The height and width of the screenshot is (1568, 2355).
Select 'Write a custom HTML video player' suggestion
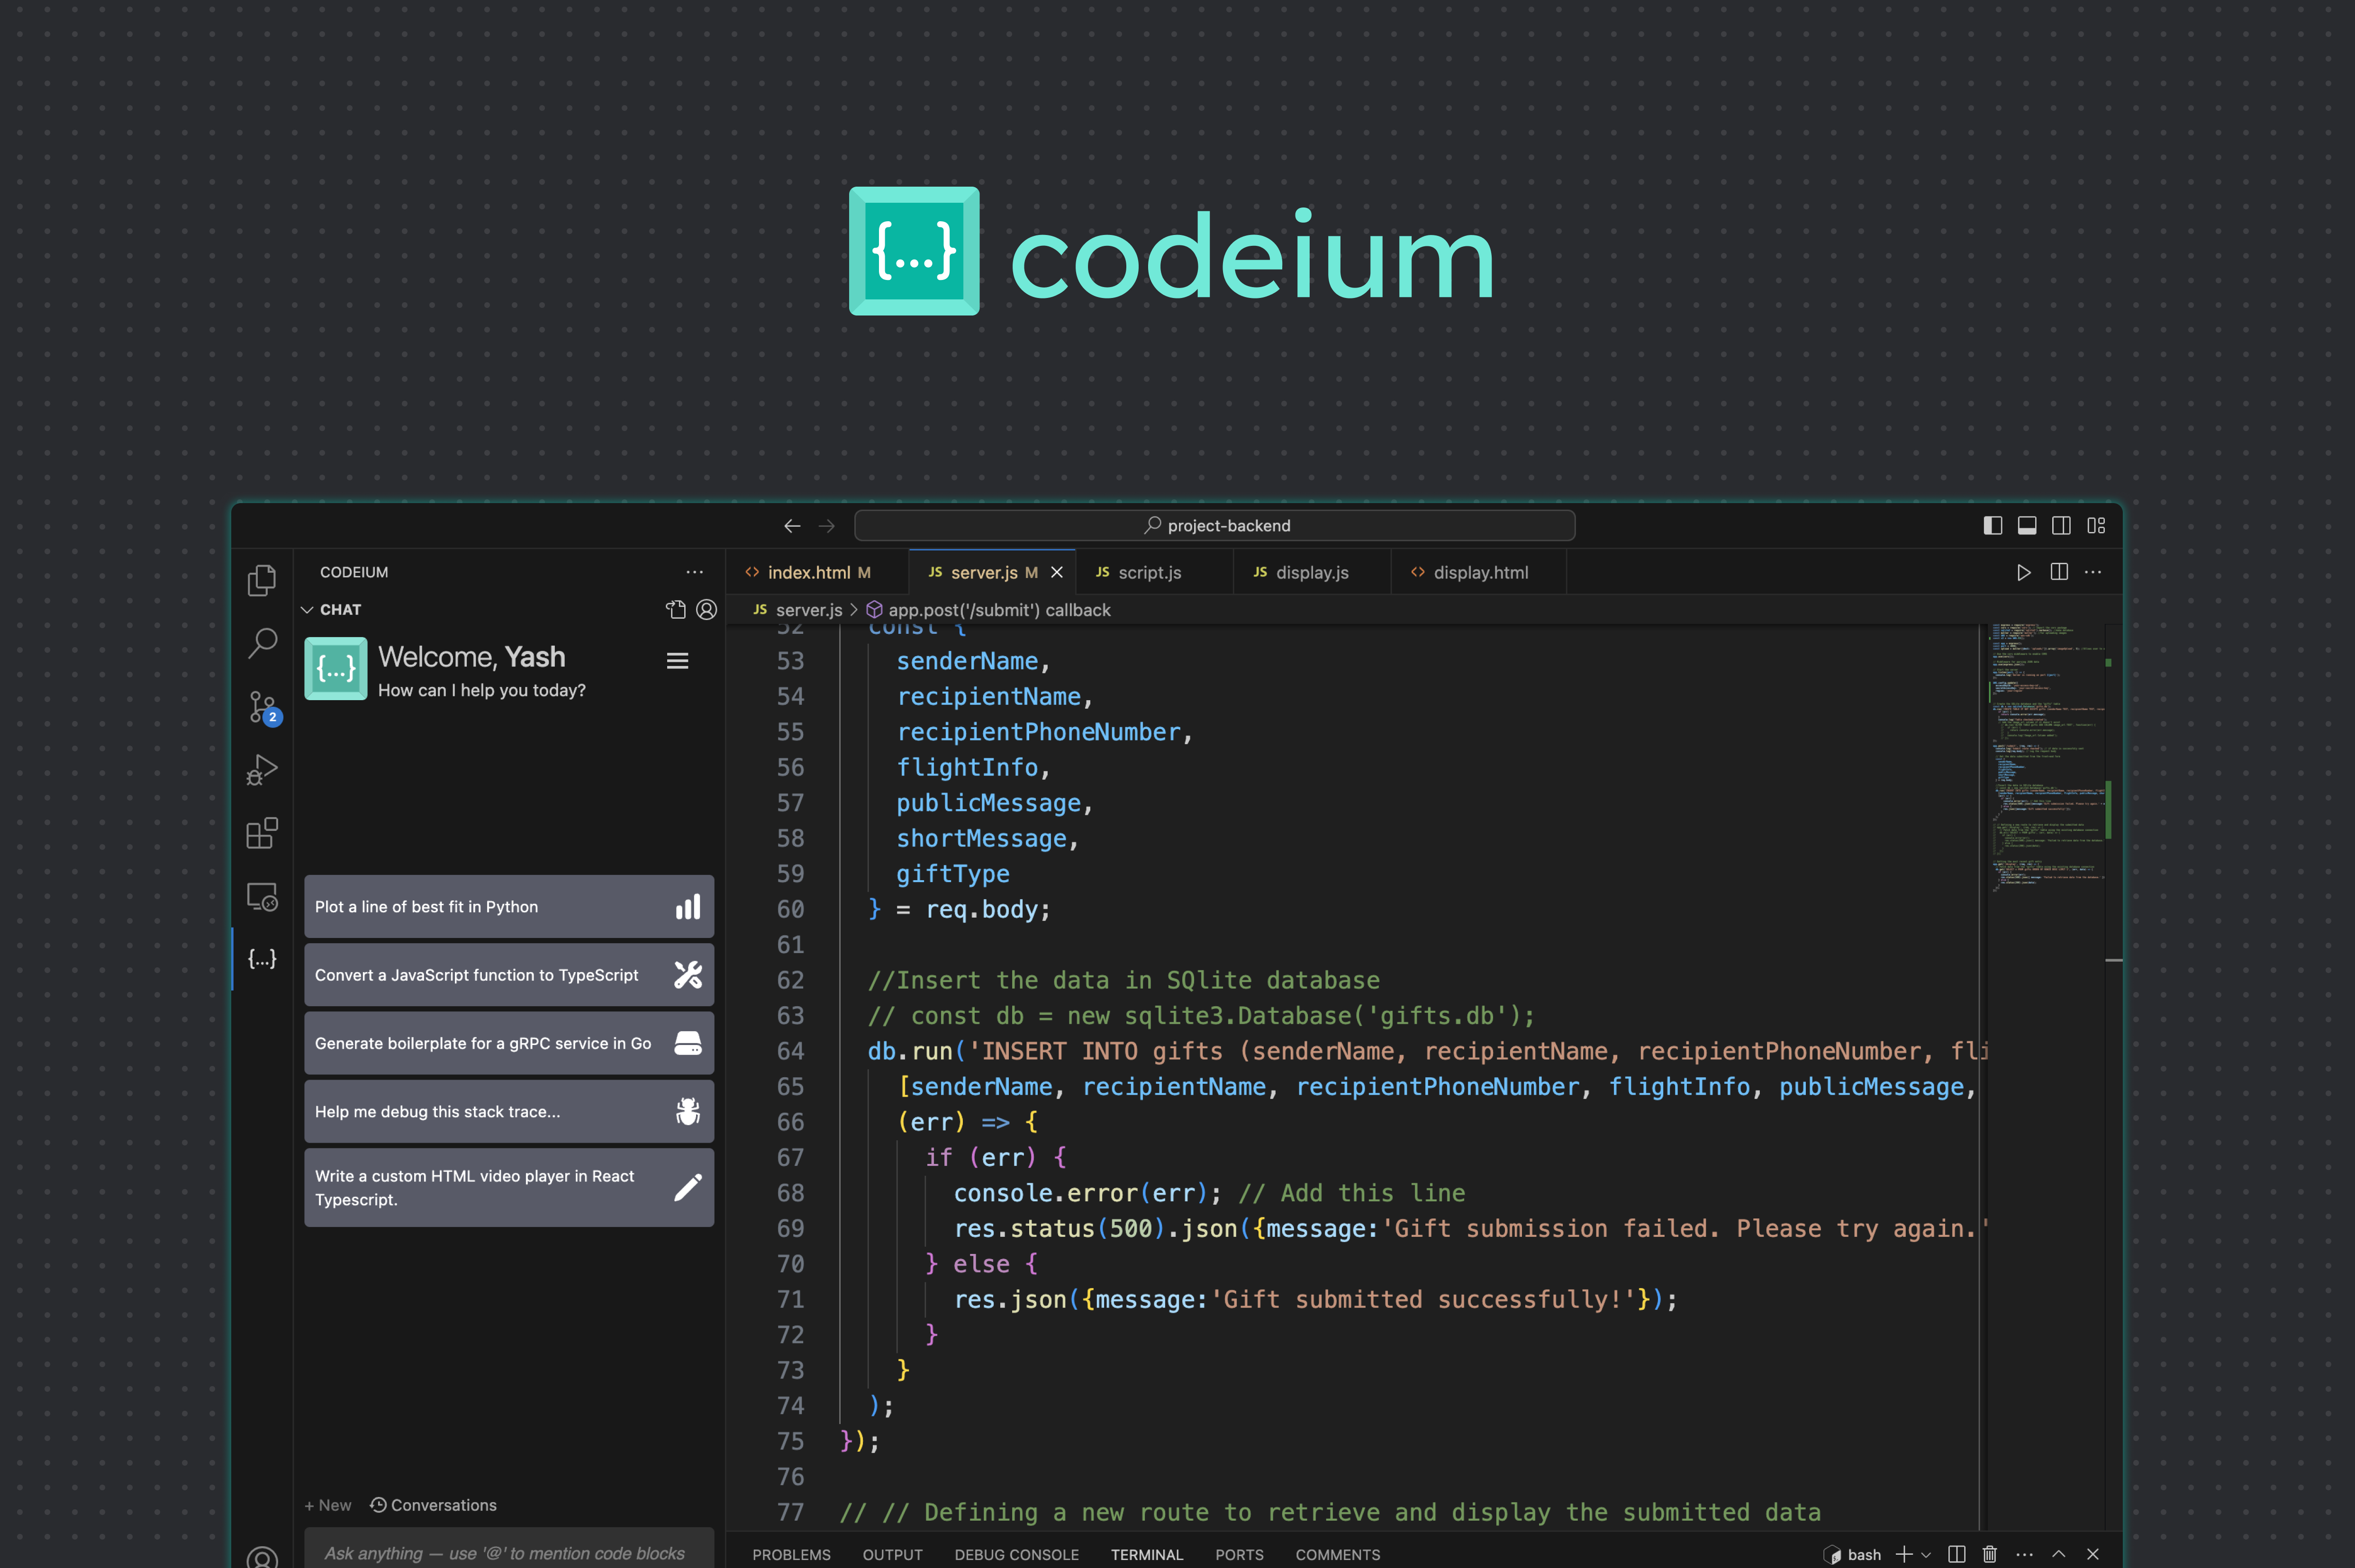[509, 1188]
